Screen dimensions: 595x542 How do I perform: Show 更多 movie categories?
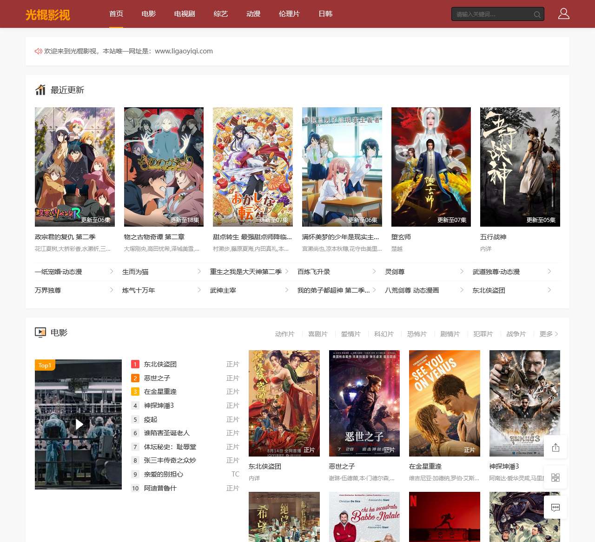[x=549, y=334]
